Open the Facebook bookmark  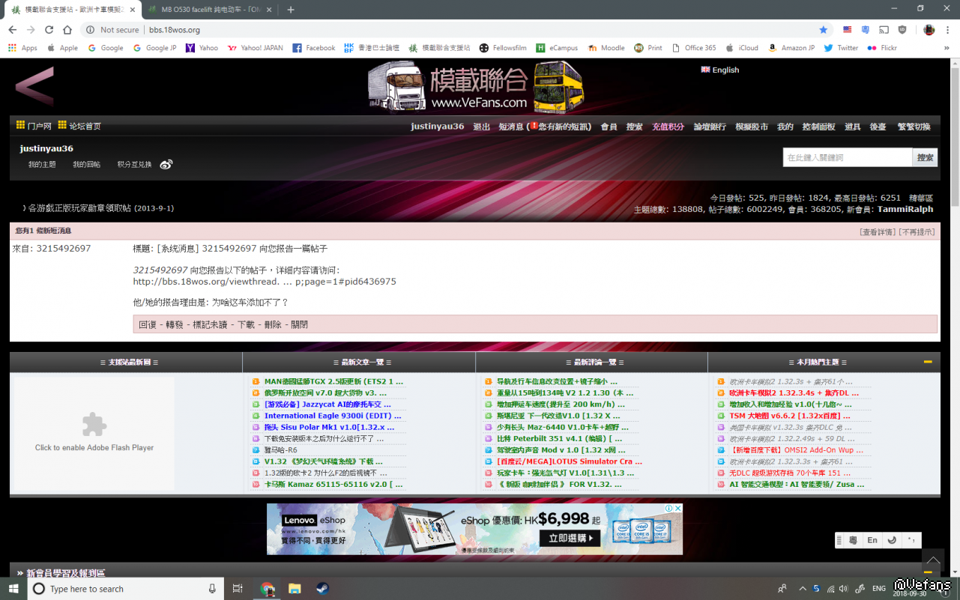click(x=314, y=48)
